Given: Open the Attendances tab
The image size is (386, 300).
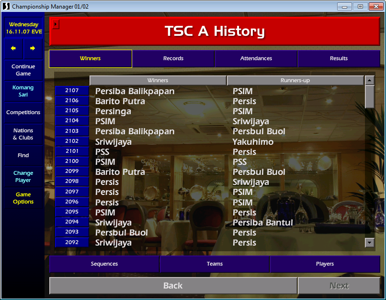Looking at the screenshot, I should point(256,58).
